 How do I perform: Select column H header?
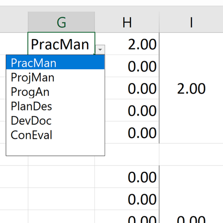tap(127, 23)
